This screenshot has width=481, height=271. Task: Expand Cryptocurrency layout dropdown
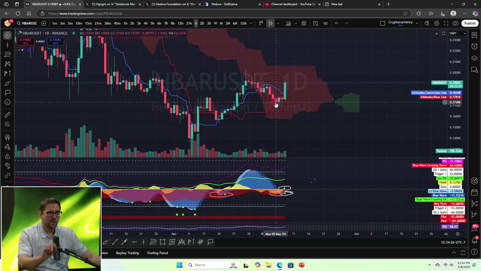(417, 23)
